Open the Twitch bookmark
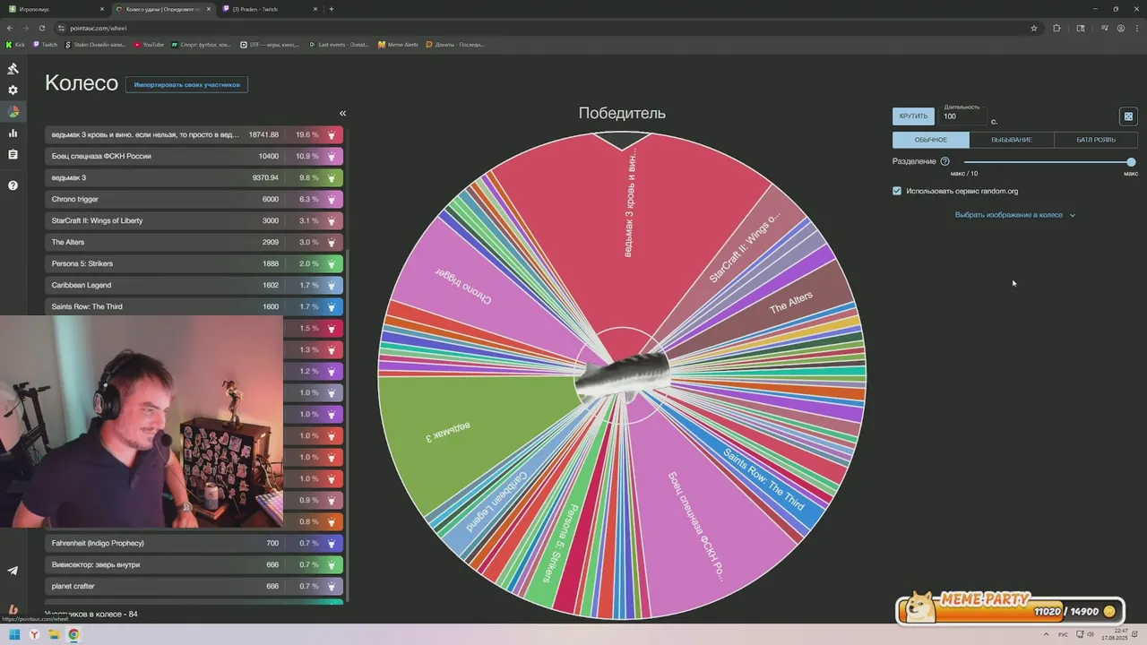Viewport: 1147px width, 645px height. 45,44
